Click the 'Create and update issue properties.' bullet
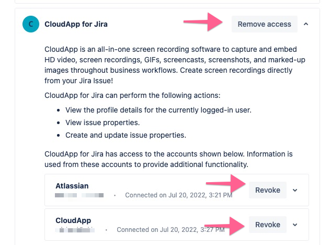 pos(126,135)
